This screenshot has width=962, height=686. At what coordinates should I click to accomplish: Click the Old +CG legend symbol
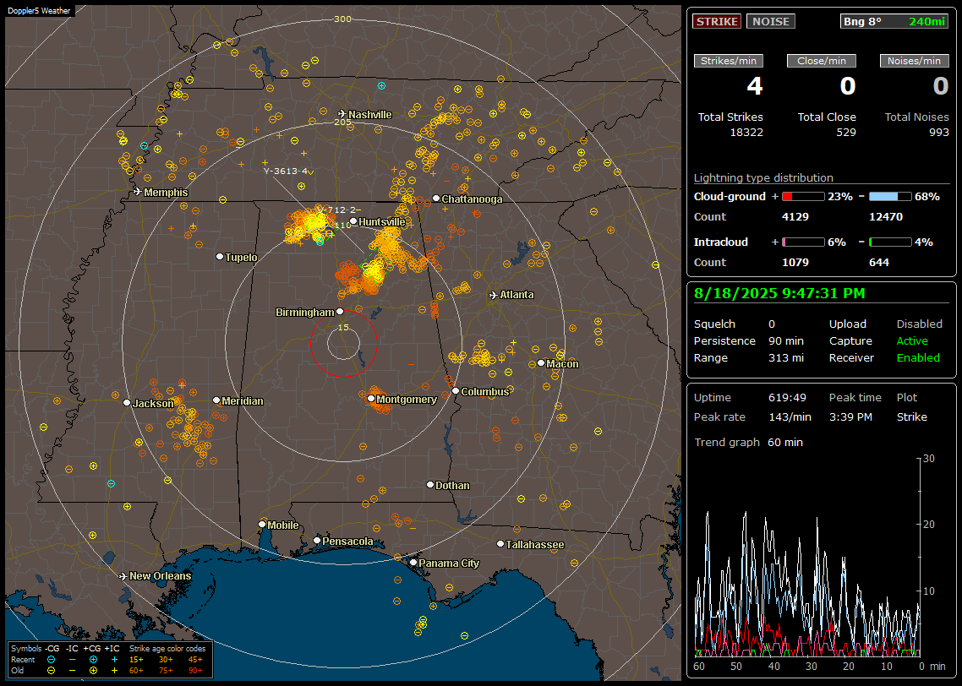(93, 671)
